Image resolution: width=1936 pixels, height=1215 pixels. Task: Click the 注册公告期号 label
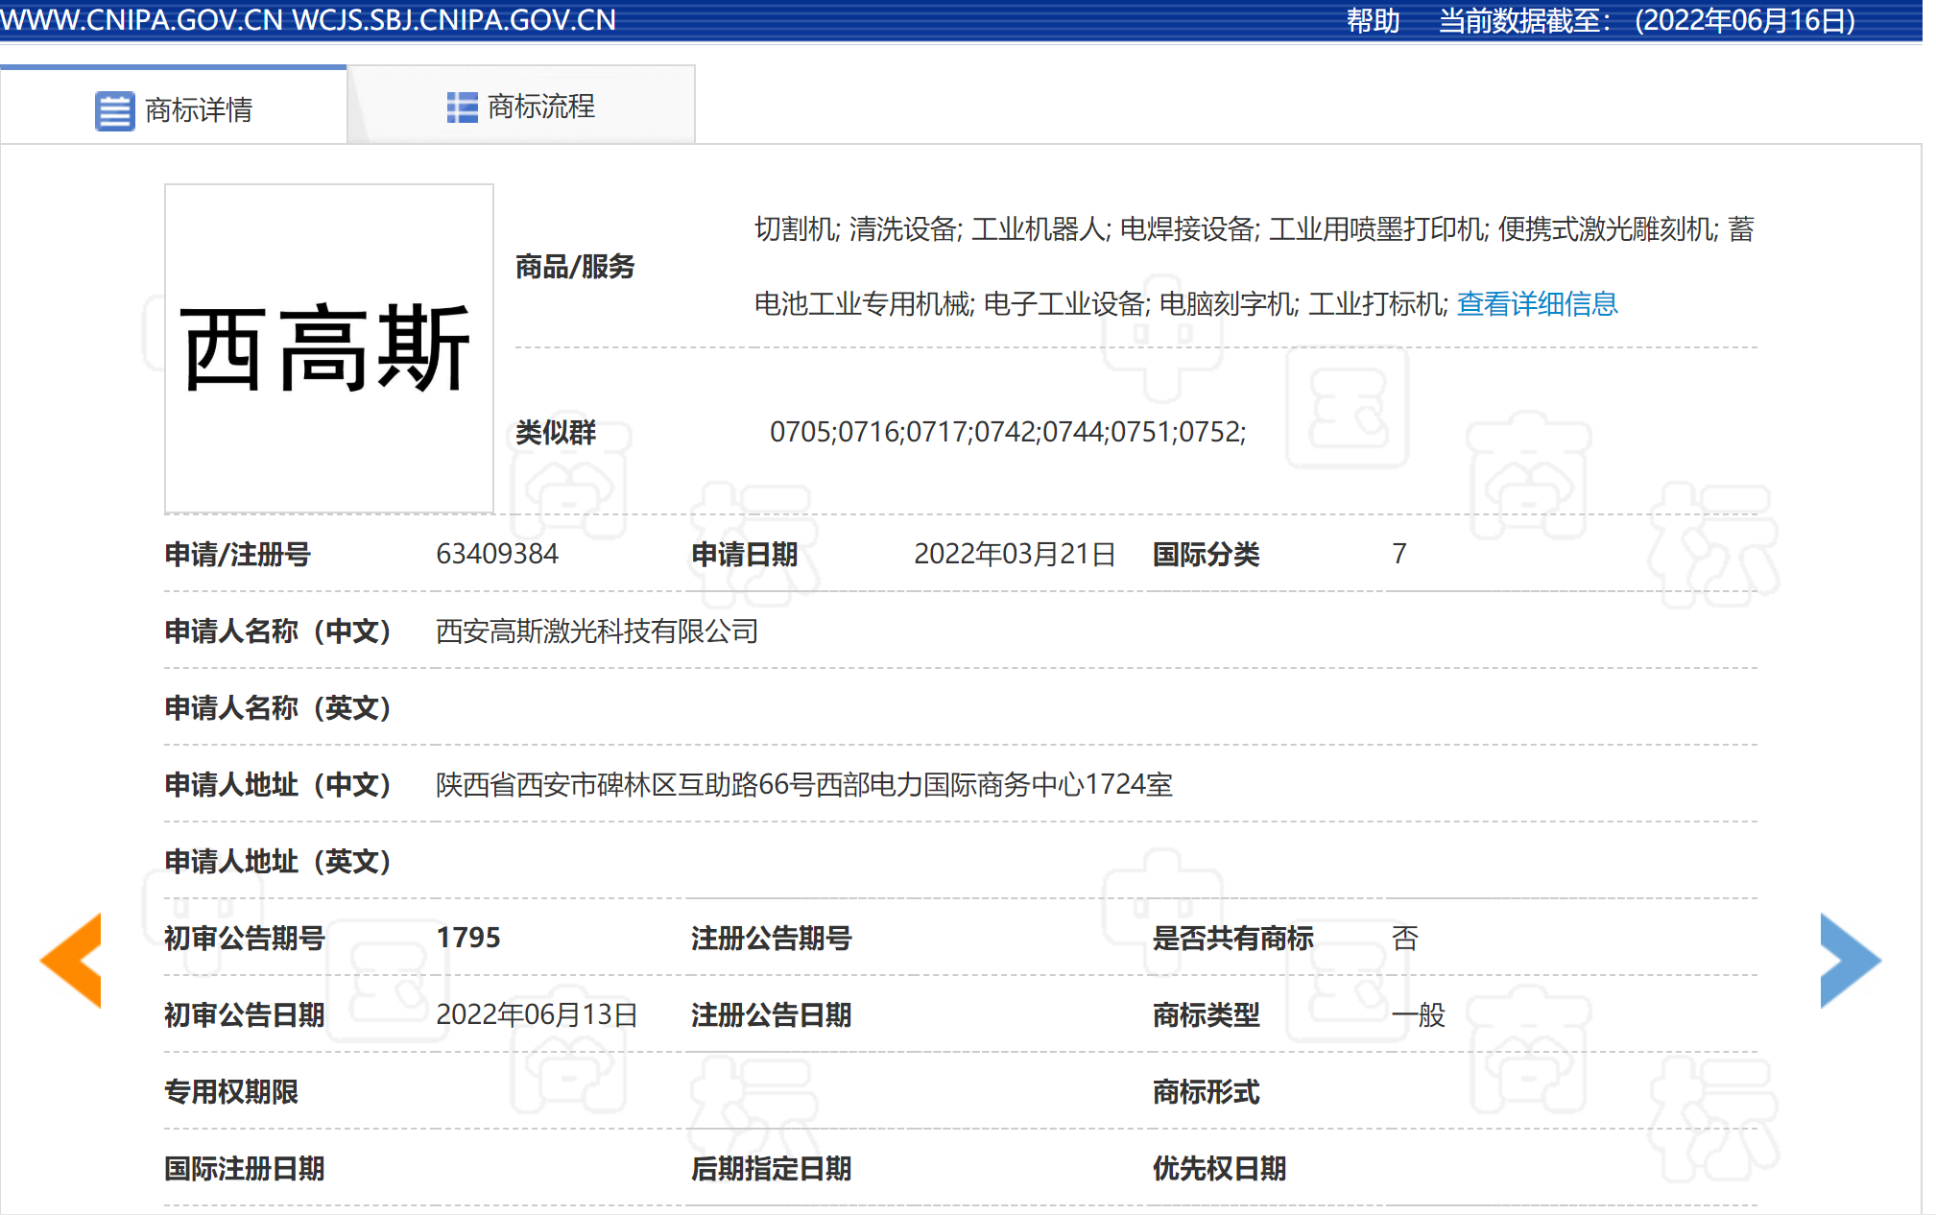tap(772, 938)
